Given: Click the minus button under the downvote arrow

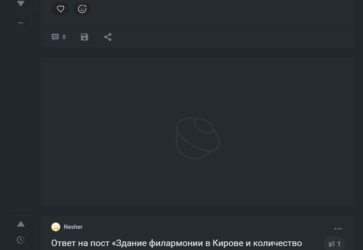Looking at the screenshot, I should point(21,23).
